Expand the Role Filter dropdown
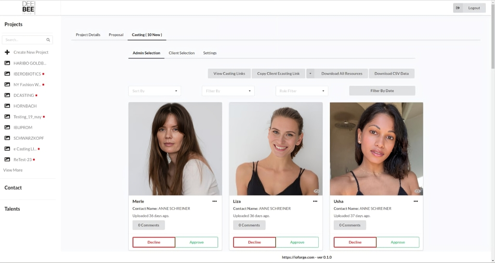495x263 pixels. click(x=302, y=91)
